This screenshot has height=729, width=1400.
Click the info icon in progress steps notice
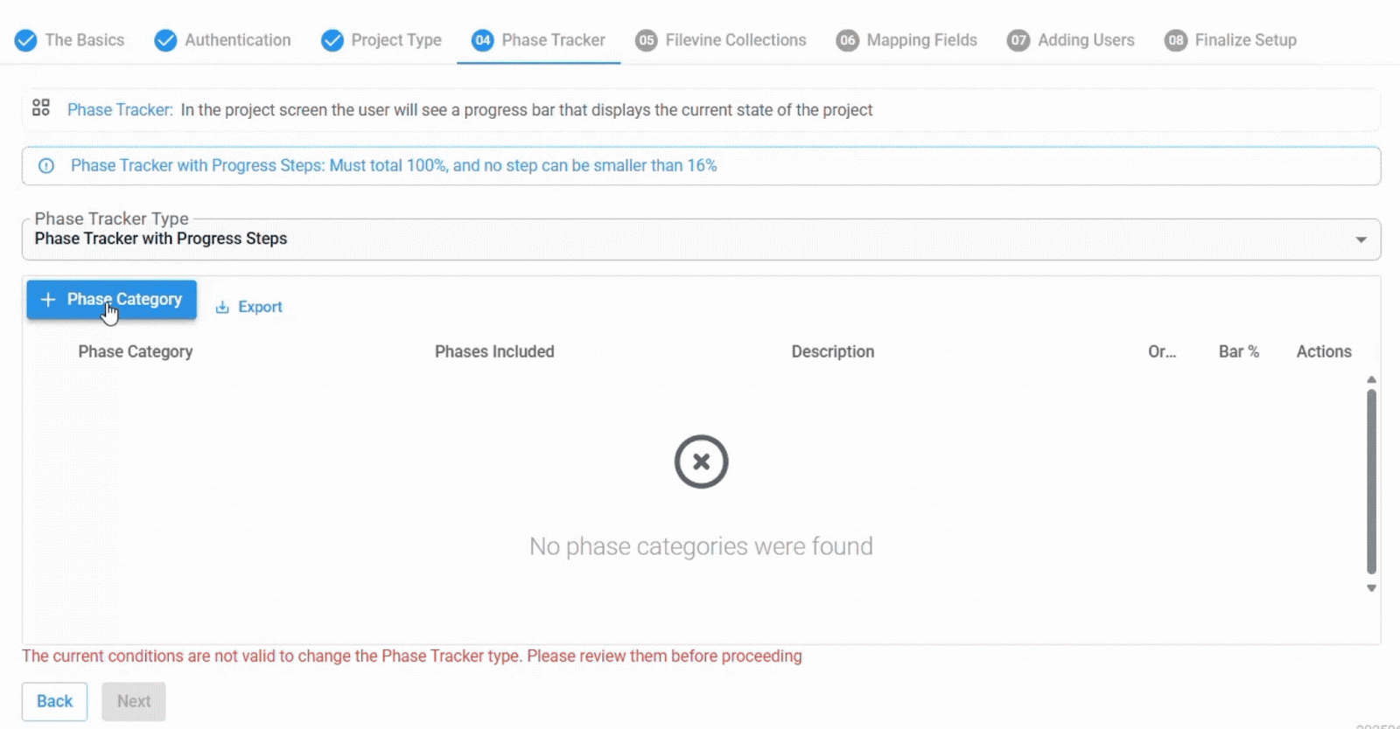point(46,166)
